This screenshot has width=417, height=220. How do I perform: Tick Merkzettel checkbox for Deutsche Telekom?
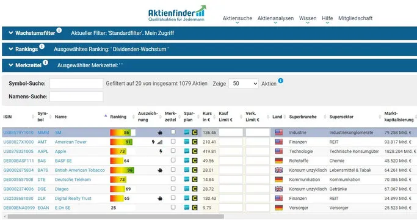click(173, 179)
